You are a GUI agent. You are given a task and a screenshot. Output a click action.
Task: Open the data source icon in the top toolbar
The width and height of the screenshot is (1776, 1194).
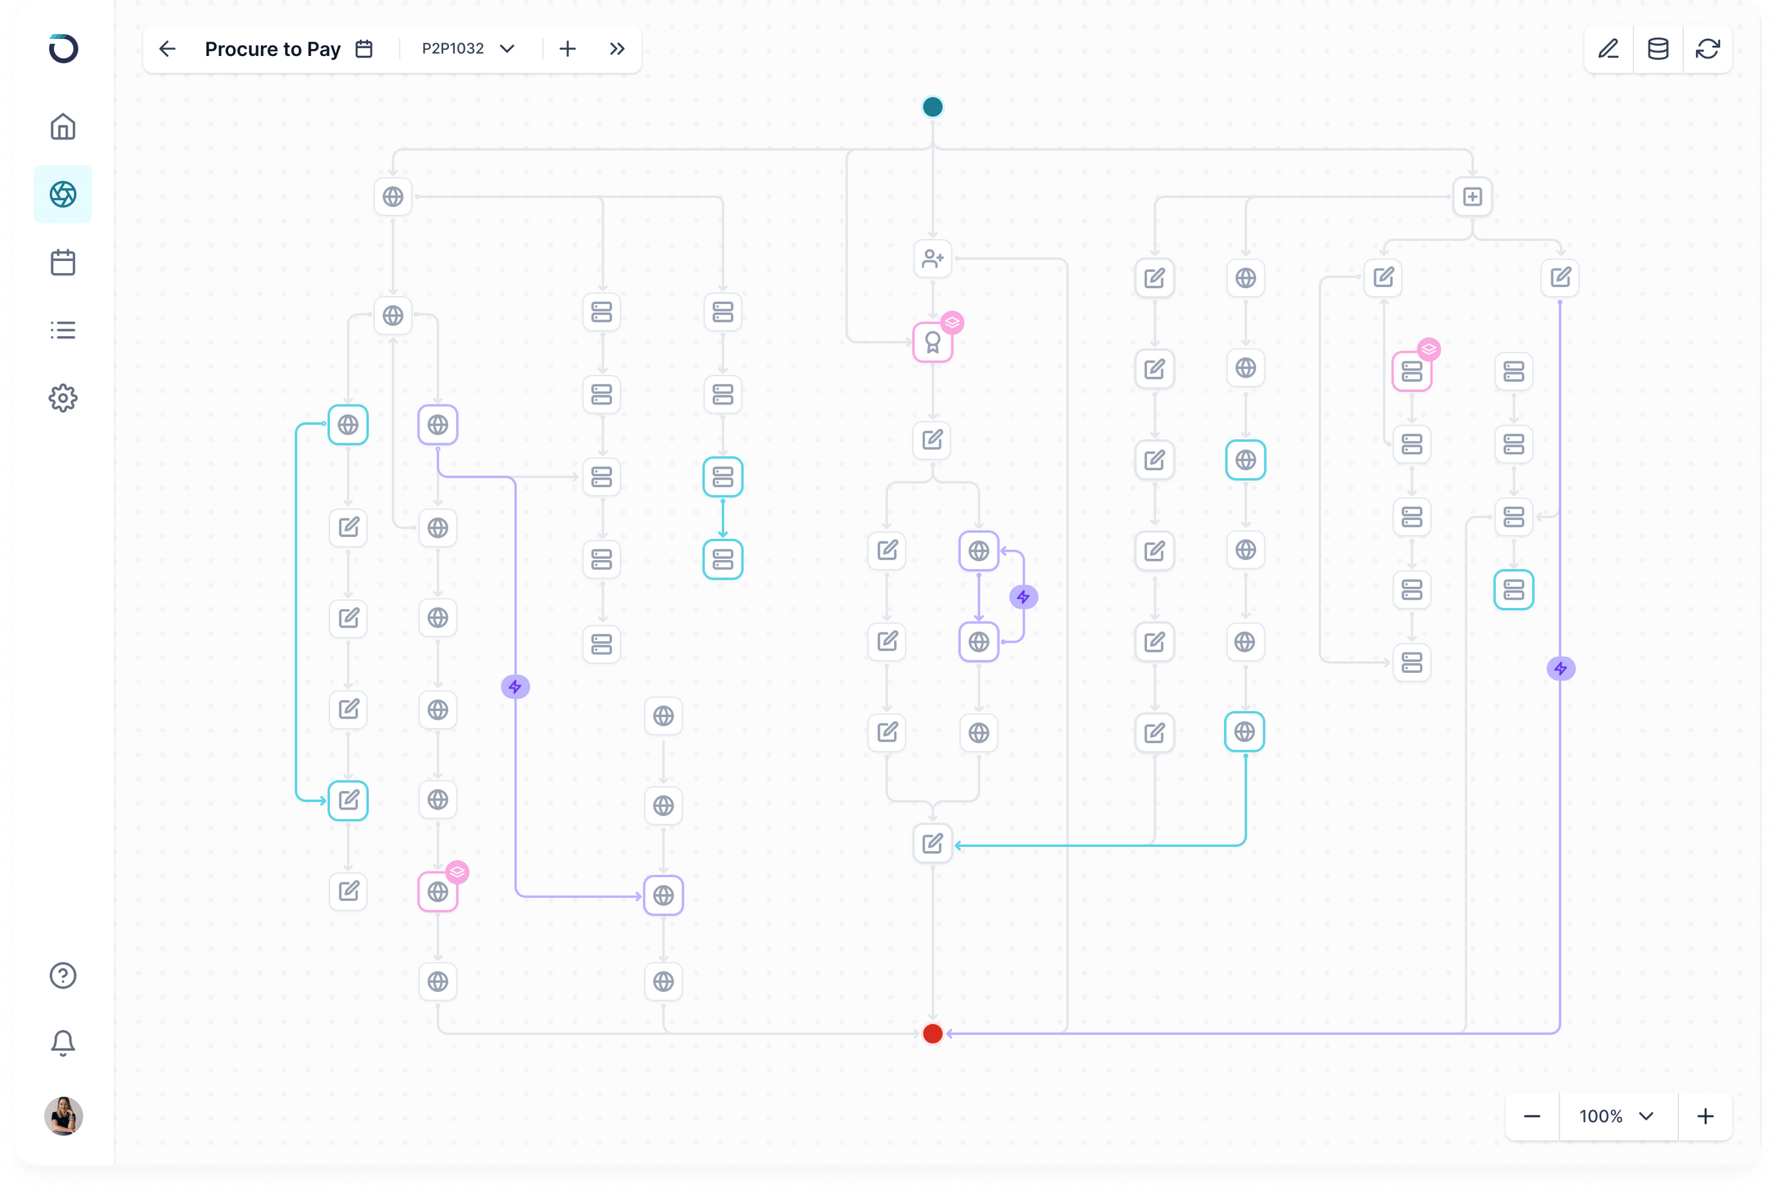tap(1658, 48)
